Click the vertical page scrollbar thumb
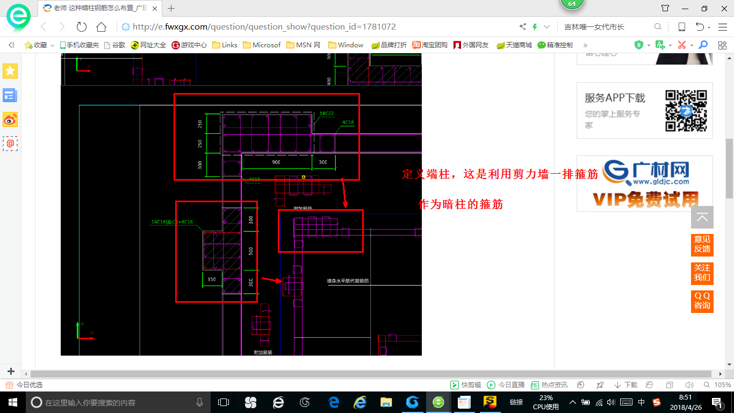This screenshot has height=413, width=734. pyautogui.click(x=729, y=168)
